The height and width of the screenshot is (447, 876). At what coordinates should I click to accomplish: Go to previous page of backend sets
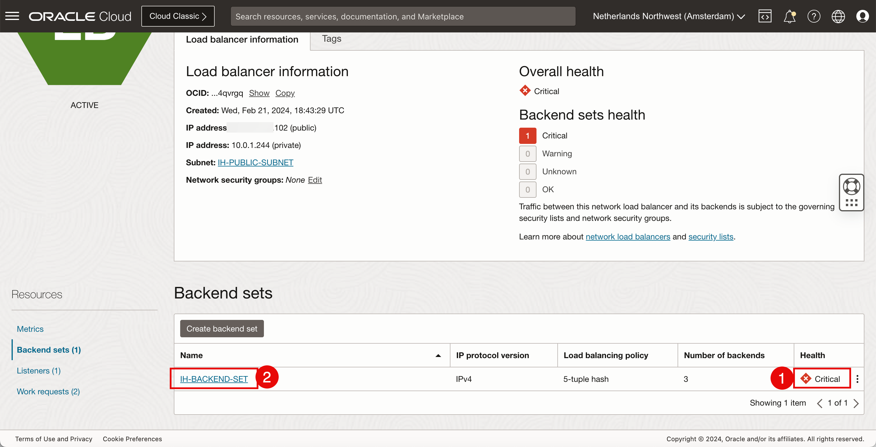click(820, 403)
